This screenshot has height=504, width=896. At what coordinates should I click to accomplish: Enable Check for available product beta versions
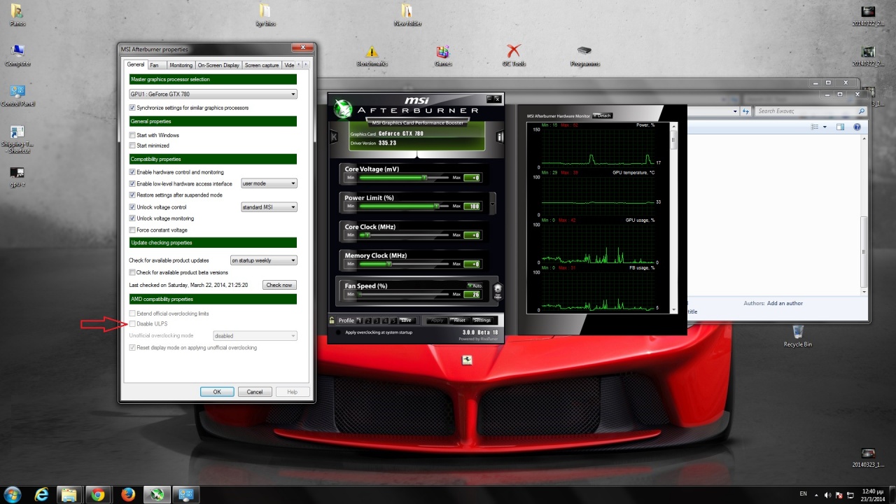tap(132, 272)
